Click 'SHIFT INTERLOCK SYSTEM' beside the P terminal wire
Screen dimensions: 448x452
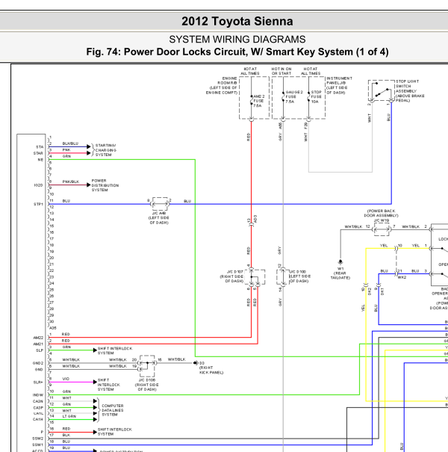pos(114,432)
